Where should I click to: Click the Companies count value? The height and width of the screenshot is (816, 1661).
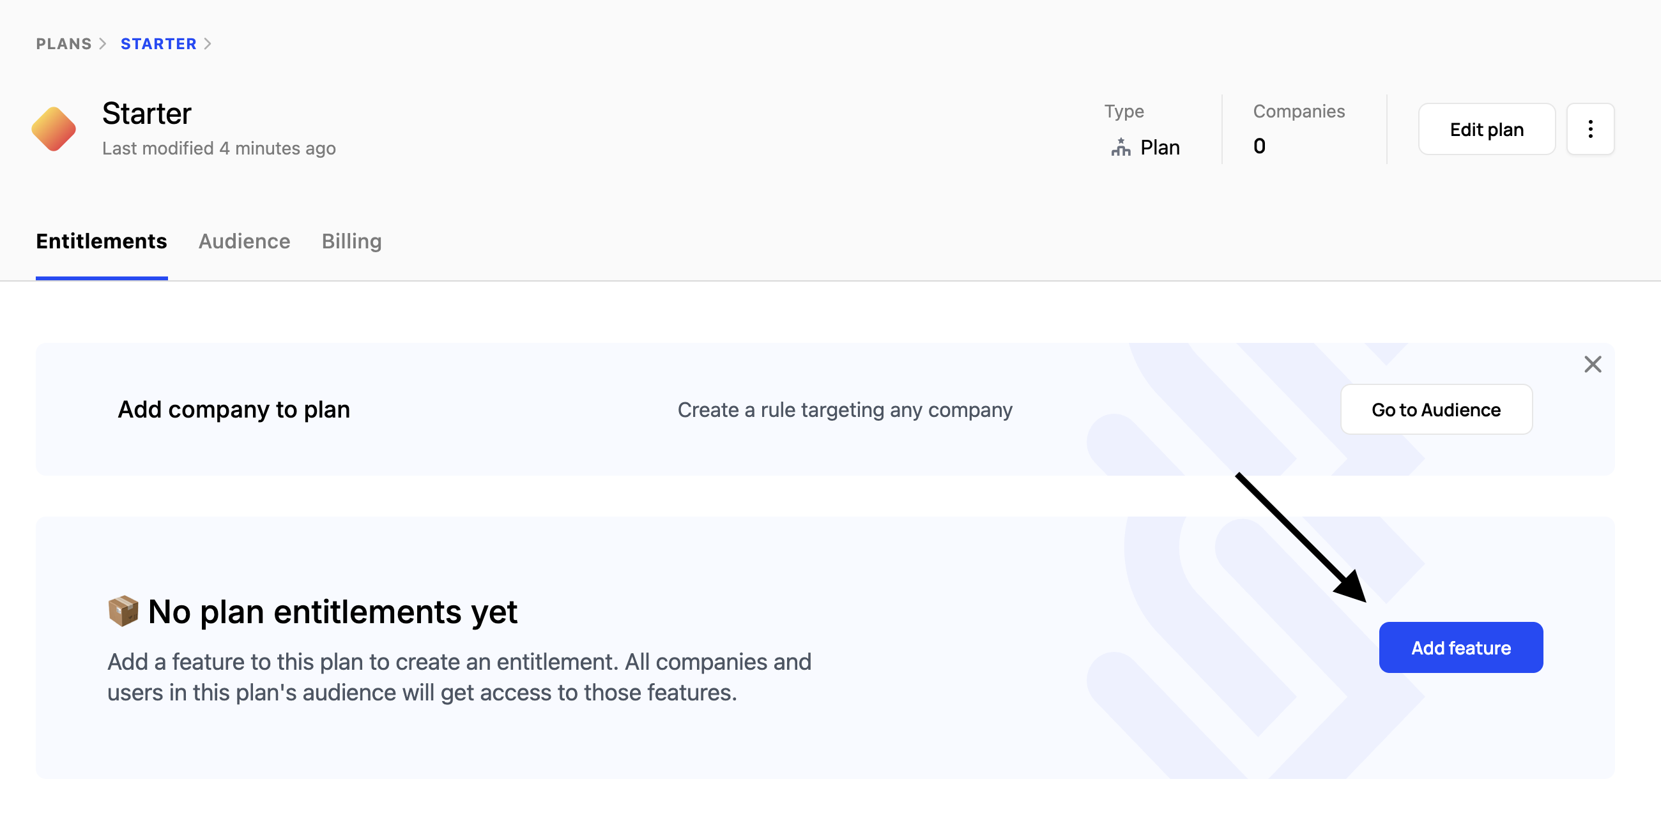(x=1259, y=146)
